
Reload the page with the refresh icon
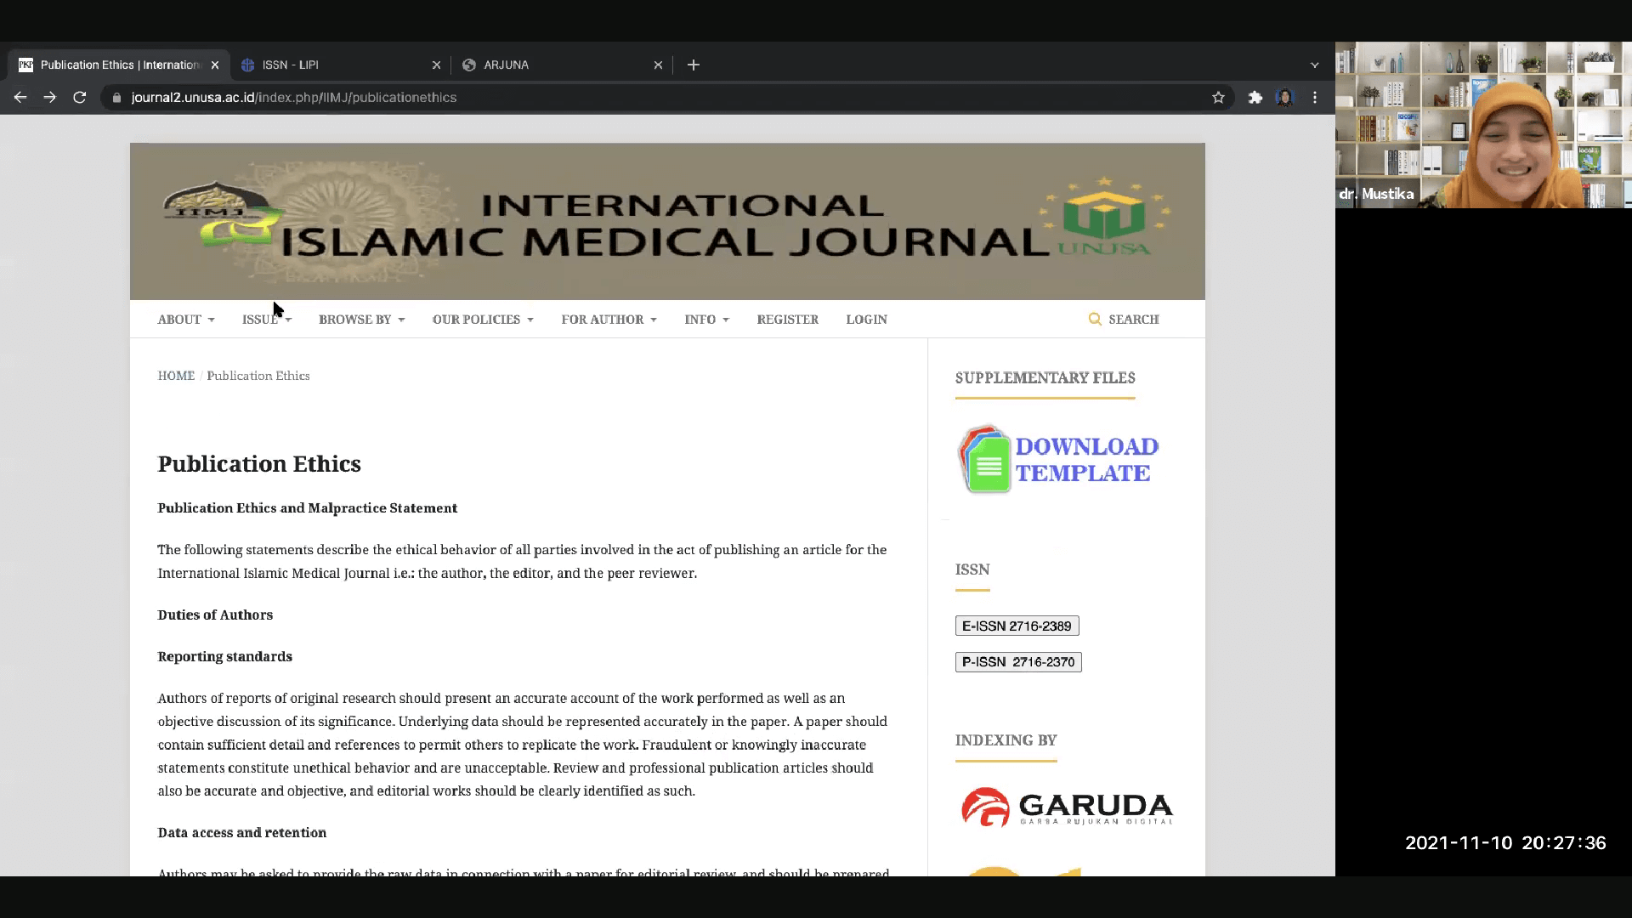tap(80, 98)
